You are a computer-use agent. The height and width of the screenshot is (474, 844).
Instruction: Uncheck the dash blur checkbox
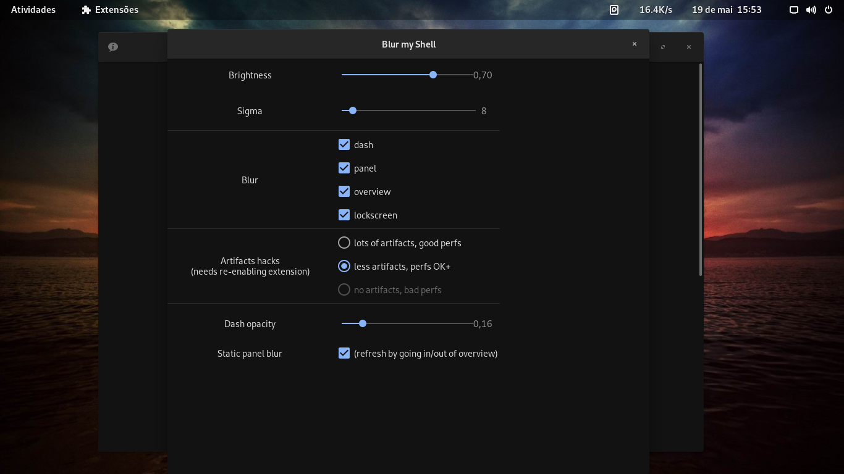pyautogui.click(x=344, y=144)
